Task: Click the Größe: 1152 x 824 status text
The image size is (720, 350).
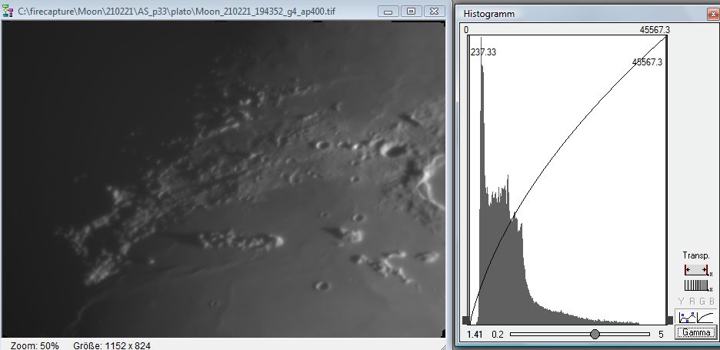Action: pos(112,345)
